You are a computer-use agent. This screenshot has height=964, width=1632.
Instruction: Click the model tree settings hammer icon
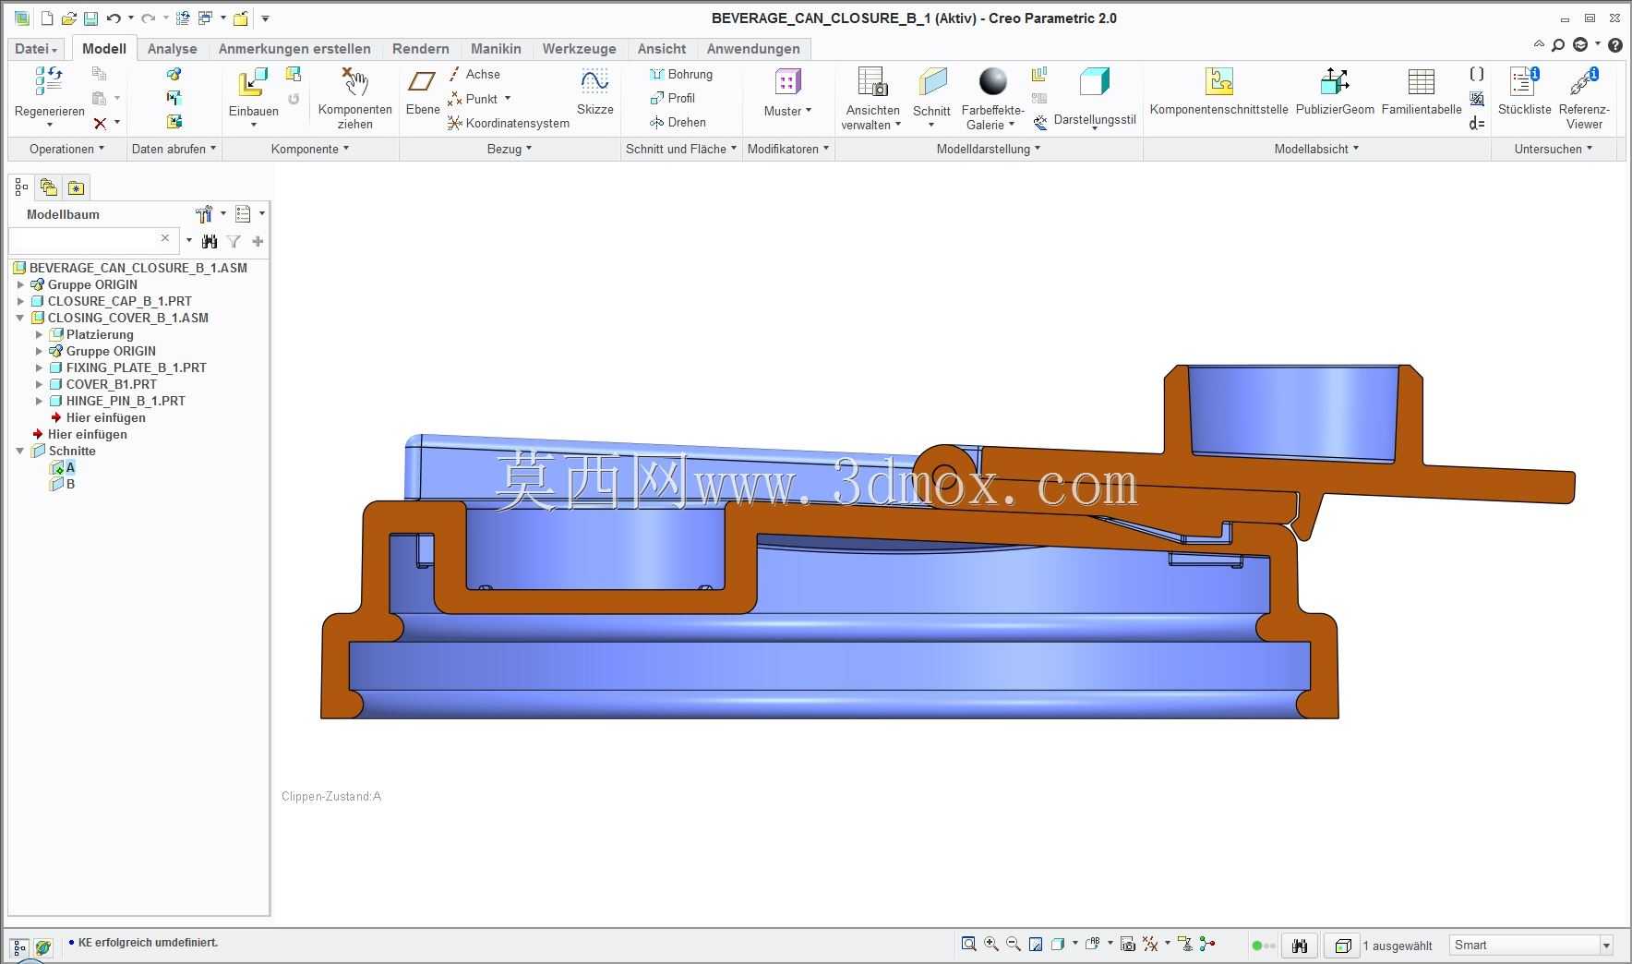pos(204,214)
